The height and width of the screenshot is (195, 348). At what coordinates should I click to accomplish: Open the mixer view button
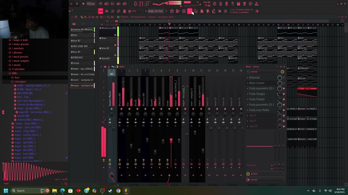190,11
